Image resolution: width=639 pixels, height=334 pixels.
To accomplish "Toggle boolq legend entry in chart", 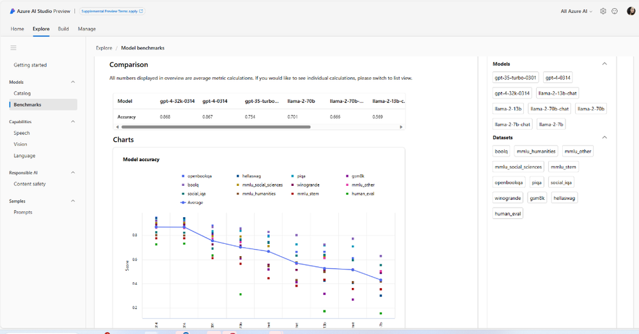I will 191,185.
